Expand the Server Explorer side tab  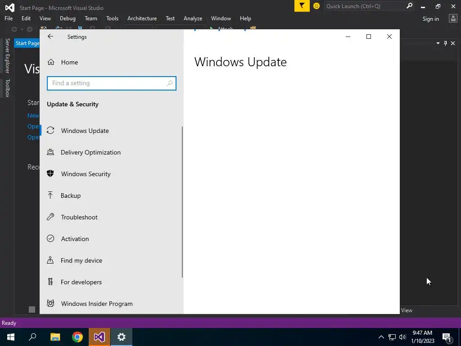point(7,55)
